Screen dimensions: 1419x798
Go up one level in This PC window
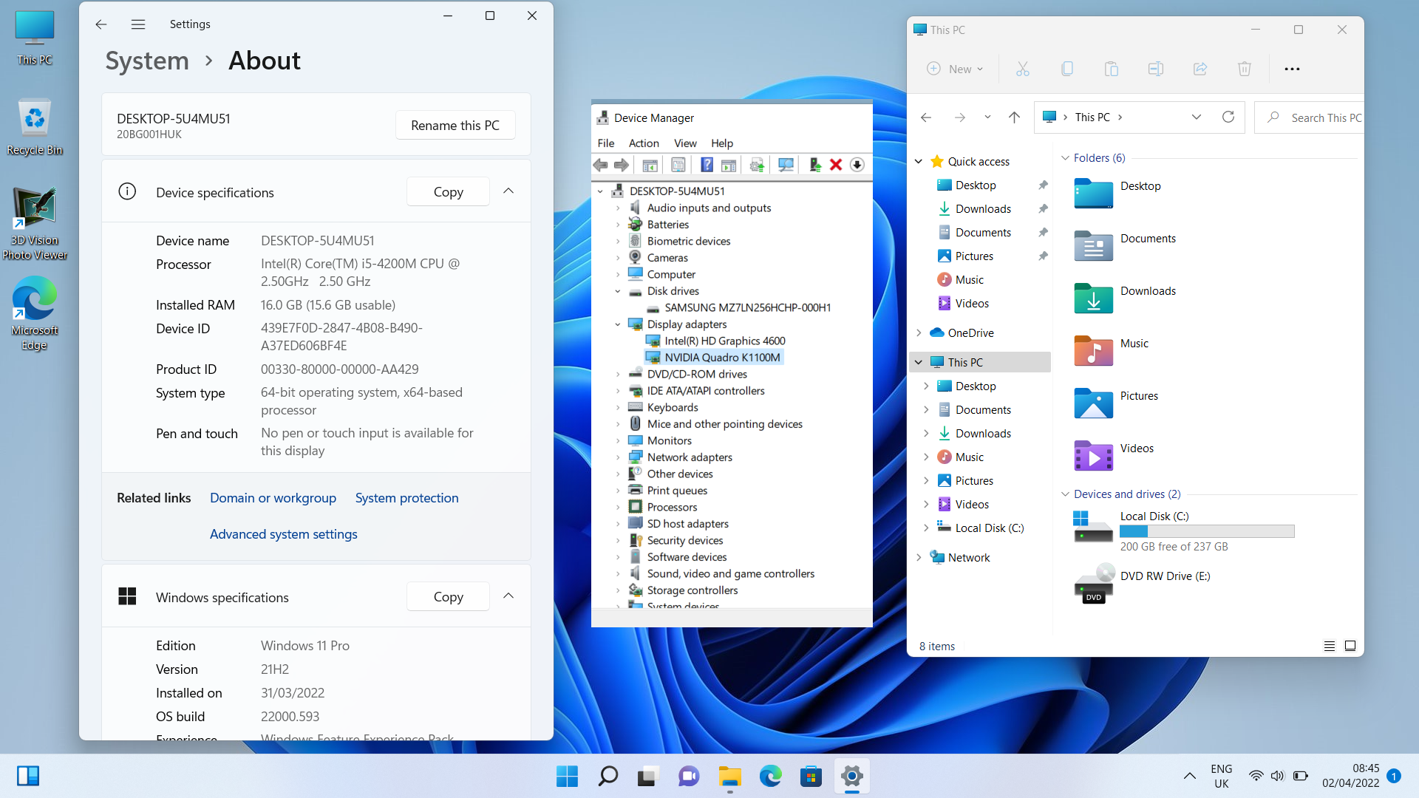(1014, 117)
